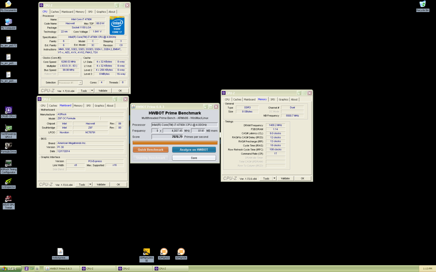The image size is (436, 272).
Task: Click Save button in HWBOT Prime
Action: tap(194, 158)
